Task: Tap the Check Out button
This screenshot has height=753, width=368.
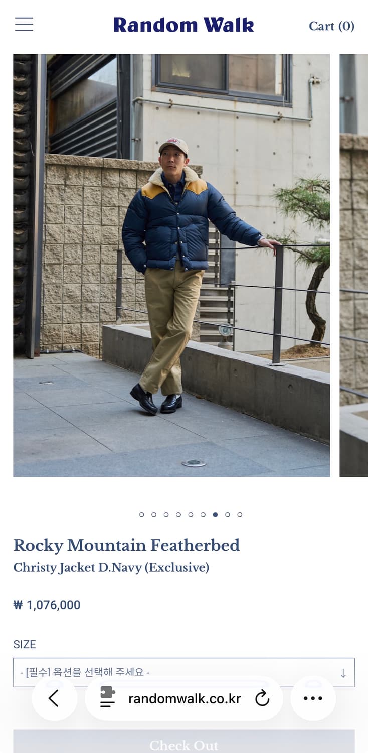Action: [x=183, y=742]
